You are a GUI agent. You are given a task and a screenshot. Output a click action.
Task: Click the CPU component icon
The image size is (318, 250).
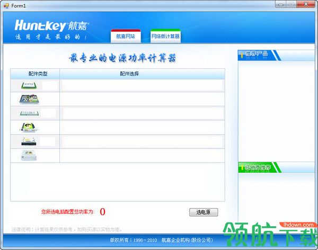29,85
